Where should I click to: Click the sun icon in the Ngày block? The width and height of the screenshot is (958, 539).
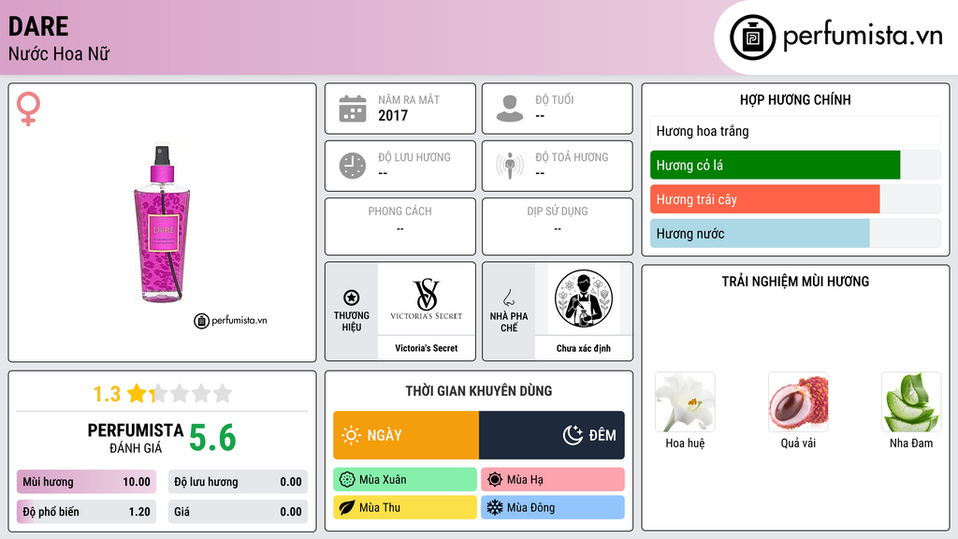(x=351, y=435)
